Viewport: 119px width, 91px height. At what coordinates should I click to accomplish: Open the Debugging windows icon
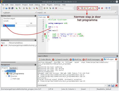[106, 8]
